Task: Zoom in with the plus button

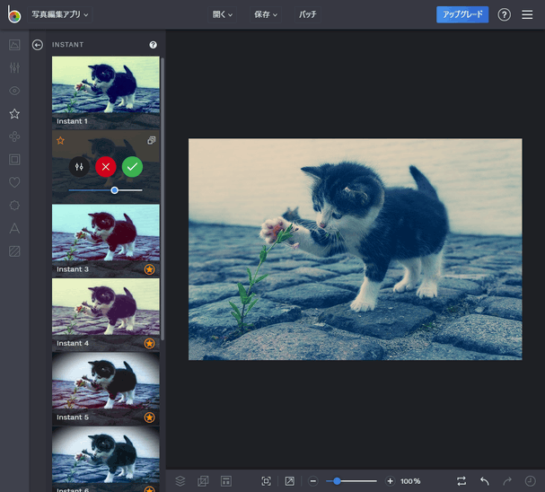Action: 390,481
